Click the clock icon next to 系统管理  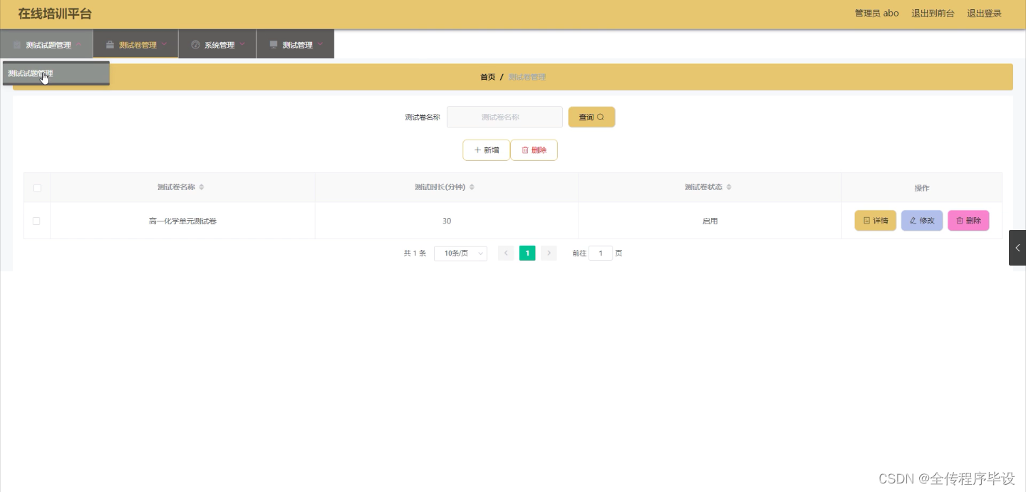[x=196, y=43]
